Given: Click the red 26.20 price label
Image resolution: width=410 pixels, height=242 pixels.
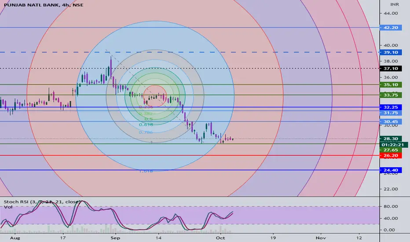Looking at the screenshot, I should 391,156.
